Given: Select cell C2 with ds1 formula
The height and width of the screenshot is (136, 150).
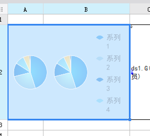Looking at the screenshot, I should tap(140, 72).
